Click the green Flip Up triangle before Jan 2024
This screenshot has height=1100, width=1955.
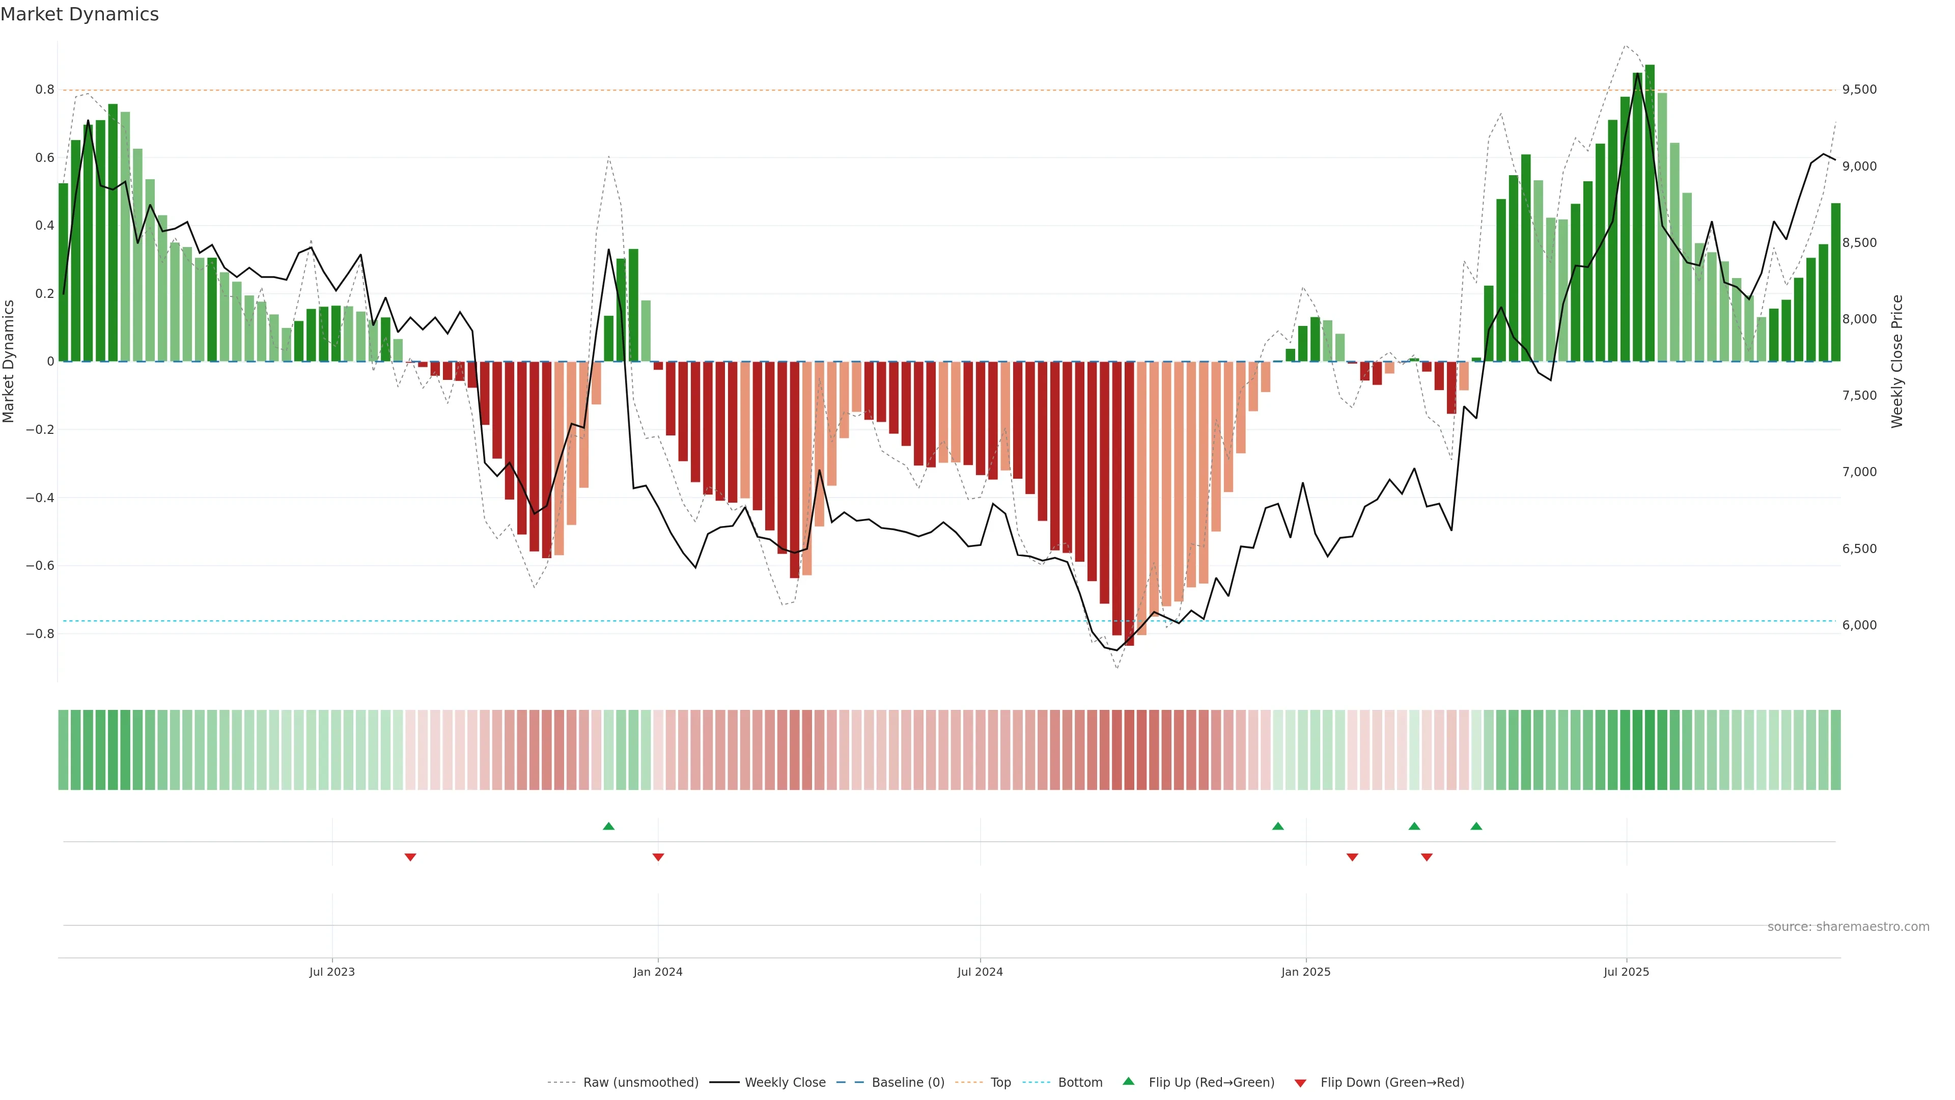point(608,826)
